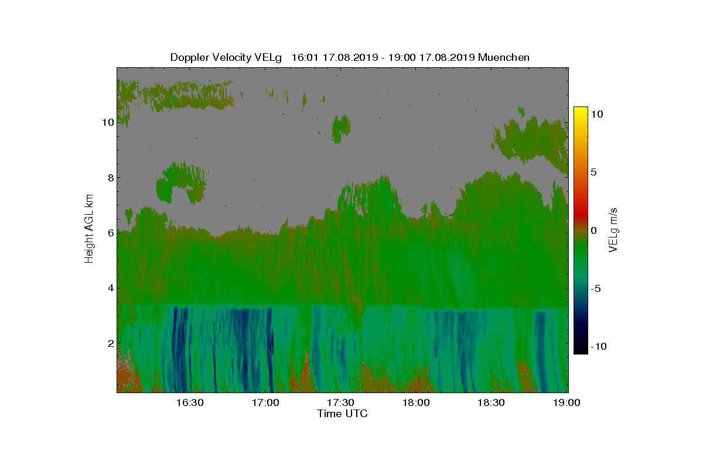The image size is (703, 468).
Task: Click the 18:30 time tick label
Action: point(492,402)
